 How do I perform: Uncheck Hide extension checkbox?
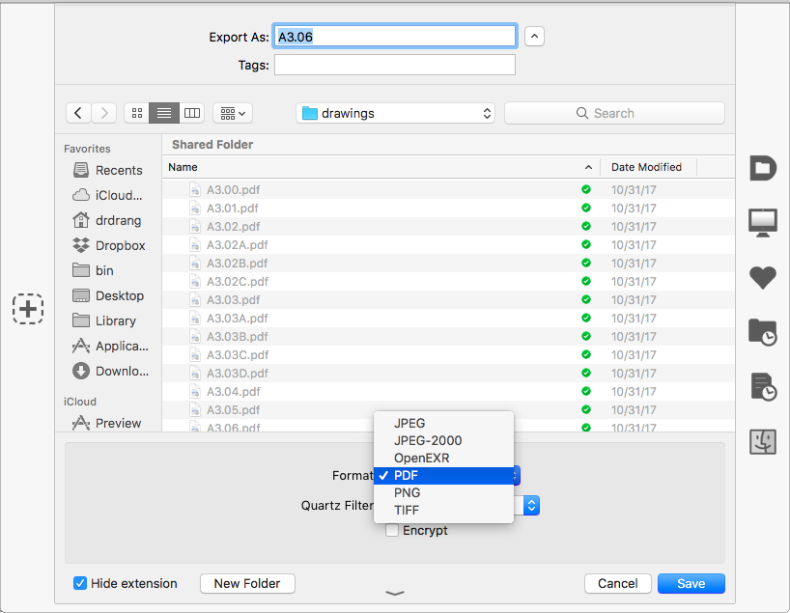80,583
